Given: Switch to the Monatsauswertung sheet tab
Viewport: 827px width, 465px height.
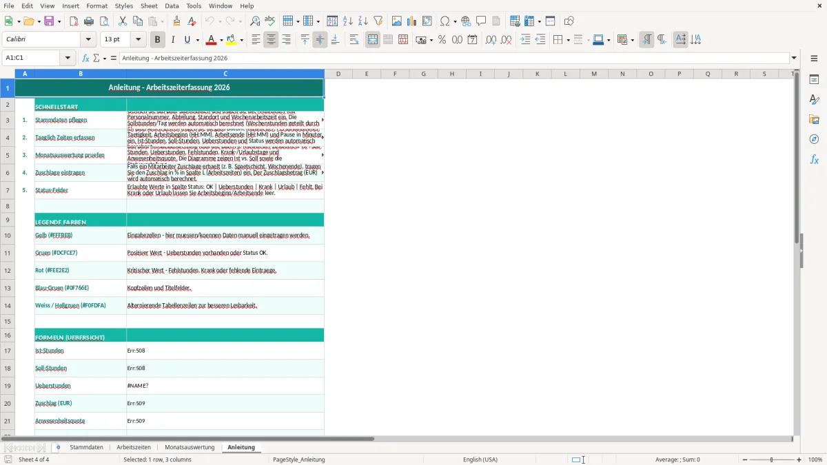Looking at the screenshot, I should [x=190, y=448].
